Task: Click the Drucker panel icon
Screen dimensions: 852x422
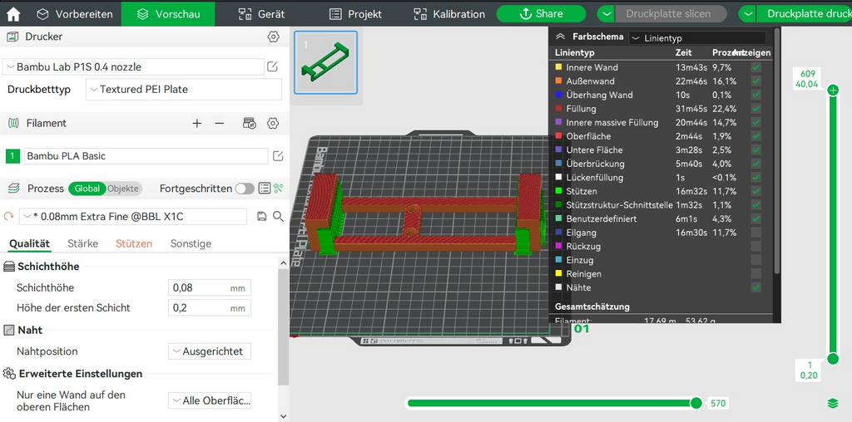Action: click(12, 37)
